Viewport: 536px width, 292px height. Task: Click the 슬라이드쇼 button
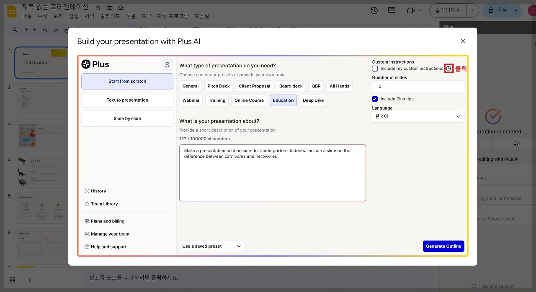(448, 10)
